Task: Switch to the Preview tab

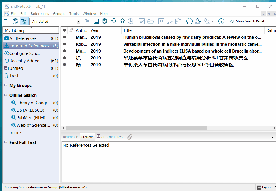Action: pyautogui.click(x=87, y=137)
